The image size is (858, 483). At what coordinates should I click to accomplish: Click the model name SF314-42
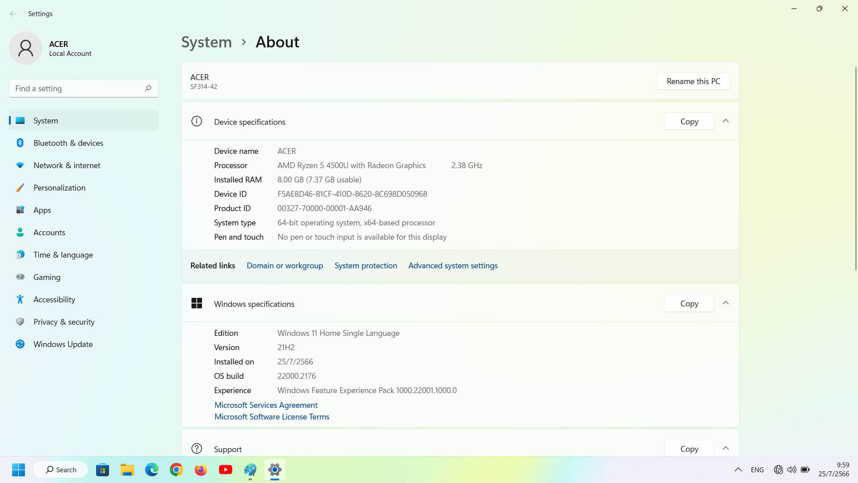pos(204,87)
